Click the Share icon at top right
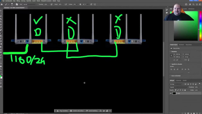Image resolution: width=202 pixels, height=114 pixels. pos(186,4)
